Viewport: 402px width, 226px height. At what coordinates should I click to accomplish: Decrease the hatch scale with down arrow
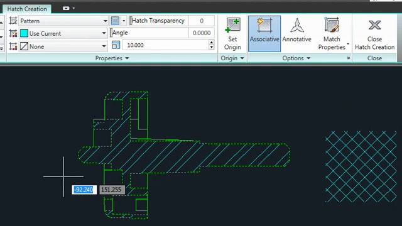[x=211, y=48]
